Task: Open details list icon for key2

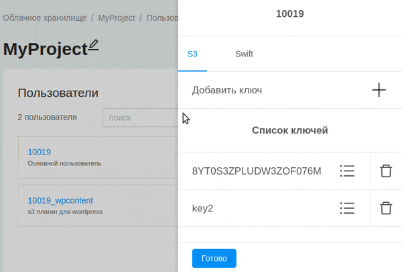Action: click(347, 208)
